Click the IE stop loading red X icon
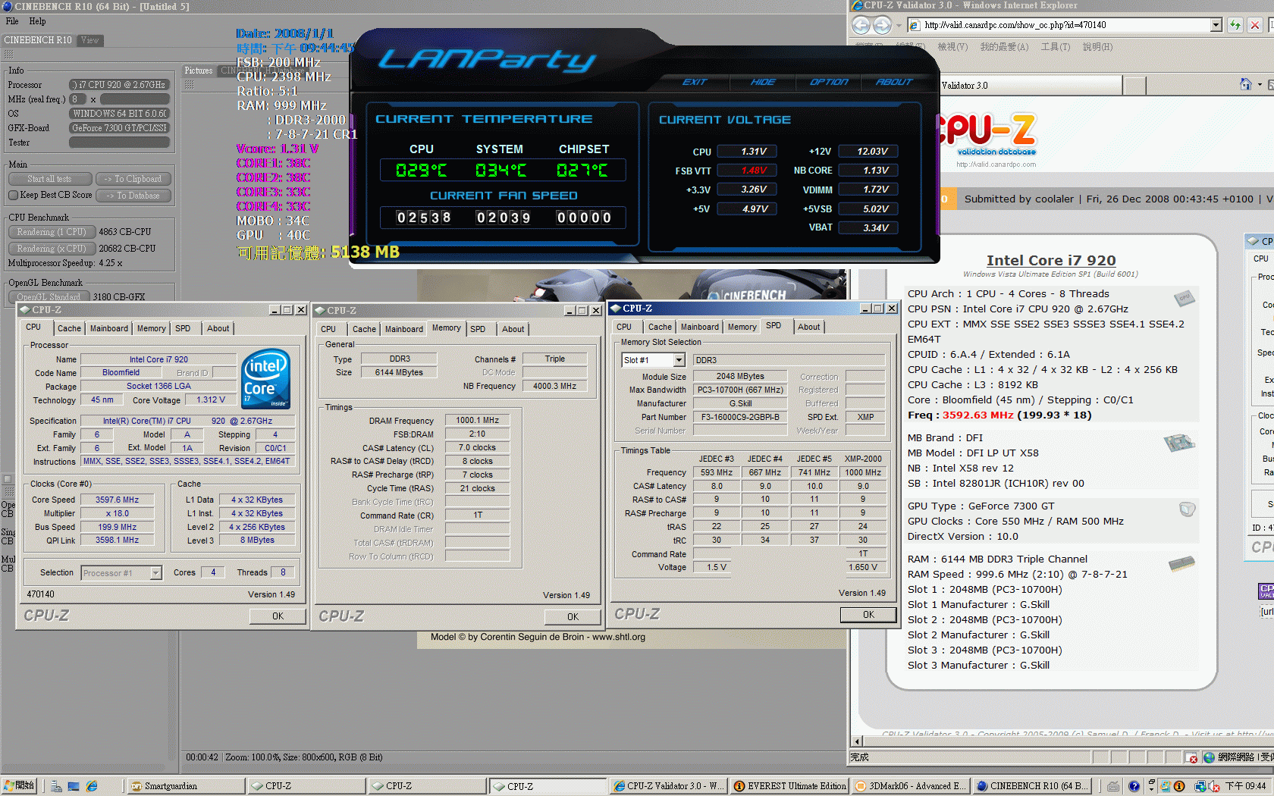This screenshot has height=796, width=1274. click(1255, 25)
